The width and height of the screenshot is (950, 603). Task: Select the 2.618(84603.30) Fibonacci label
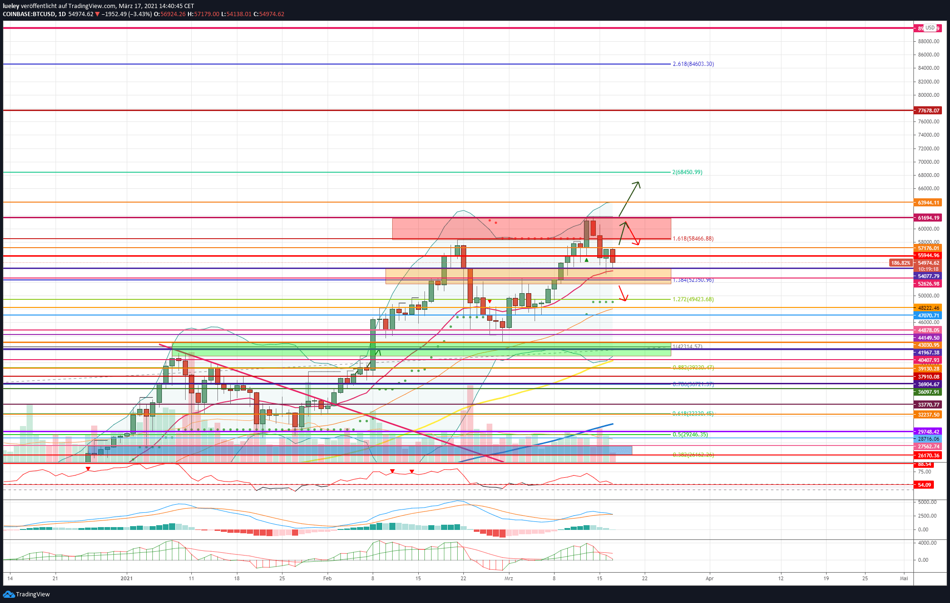(x=693, y=64)
